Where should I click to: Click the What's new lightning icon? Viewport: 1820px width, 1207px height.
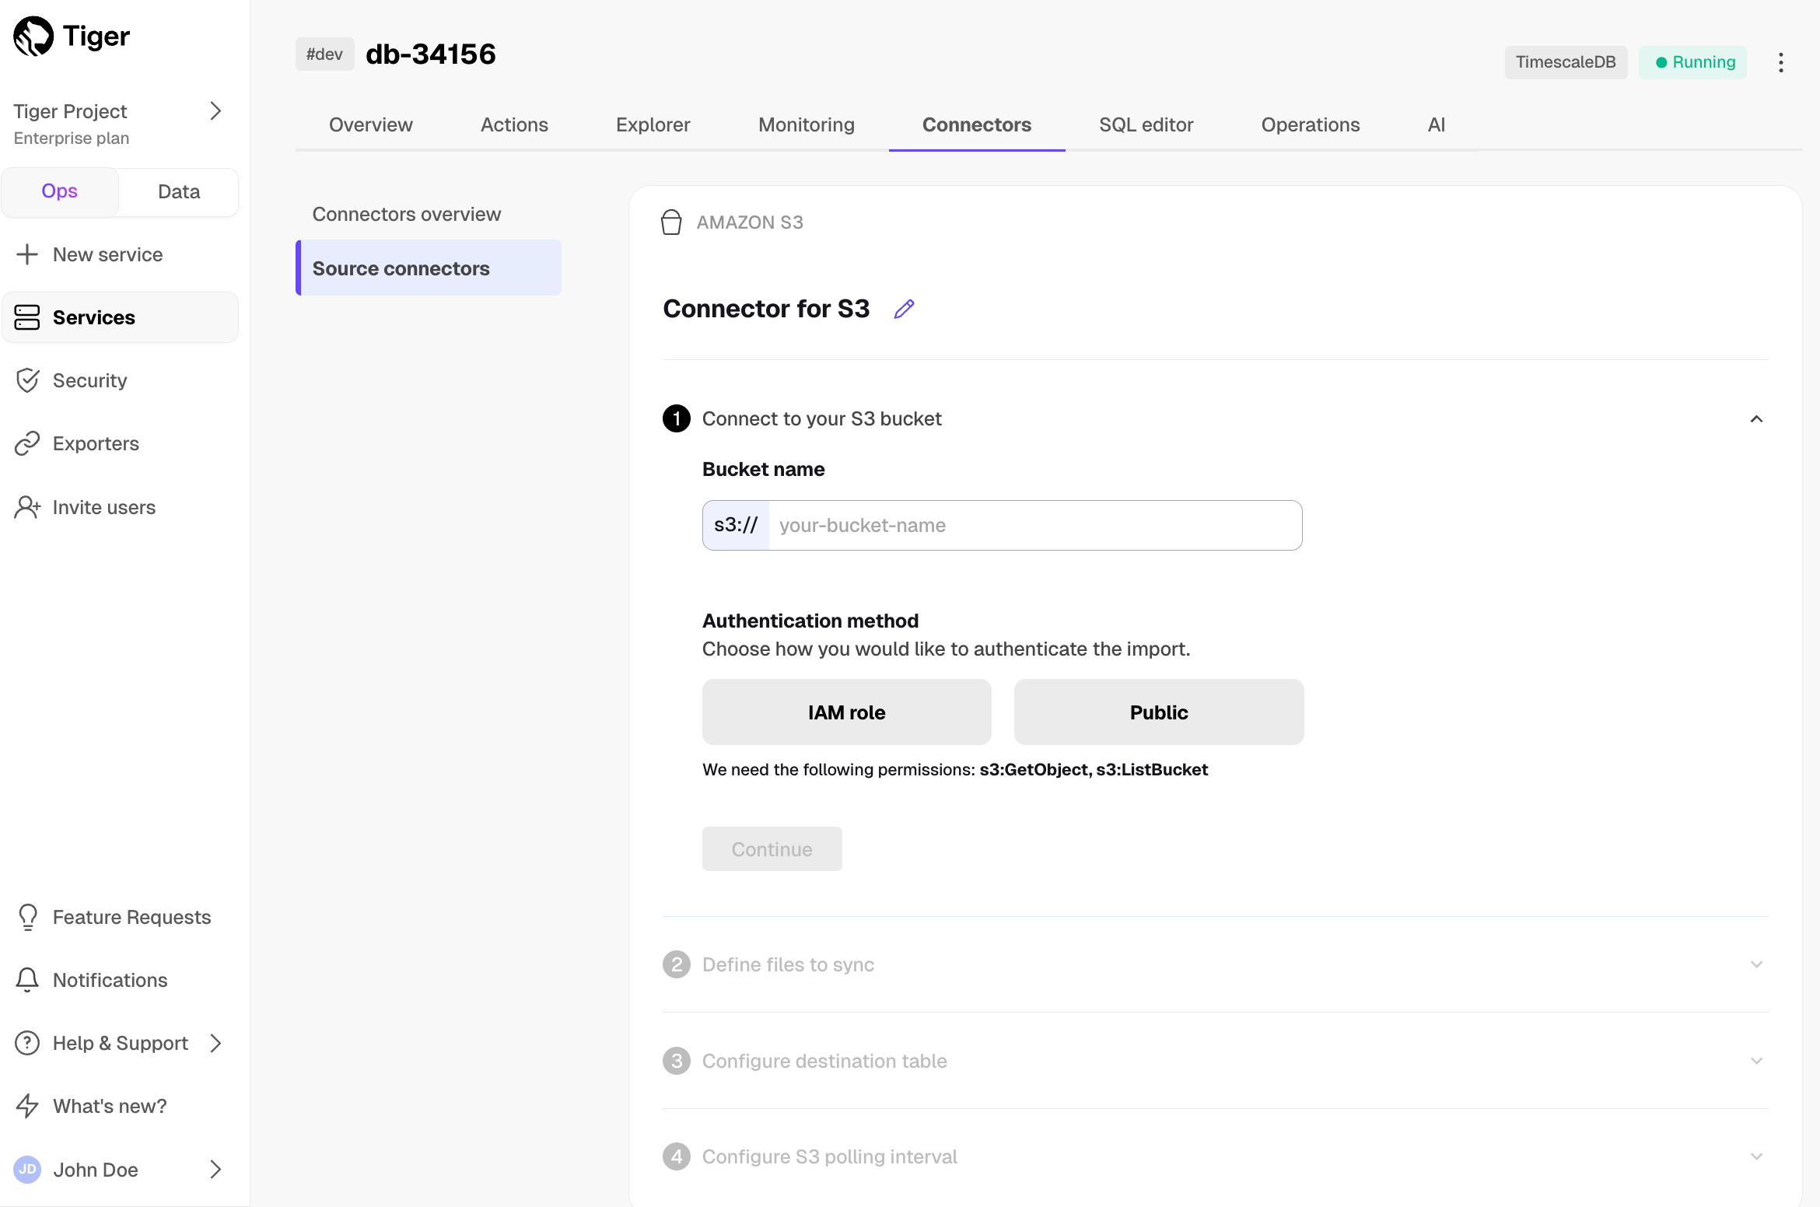pos(27,1106)
